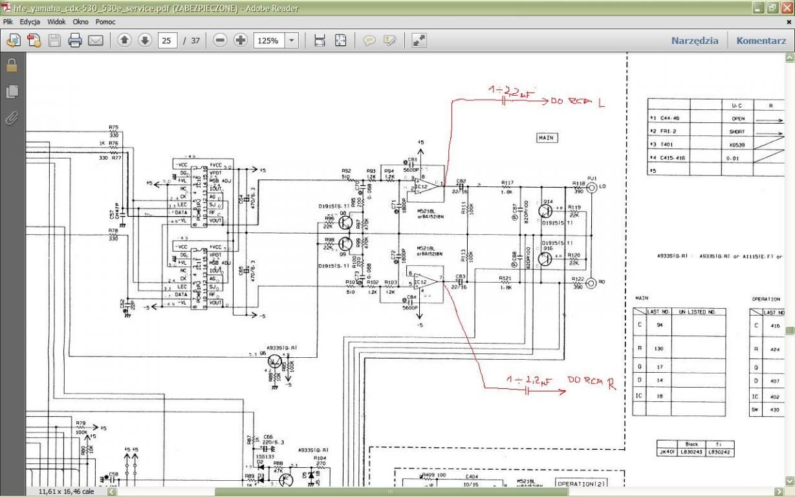Zoom out with the minus button
This screenshot has width=795, height=497.
(220, 40)
